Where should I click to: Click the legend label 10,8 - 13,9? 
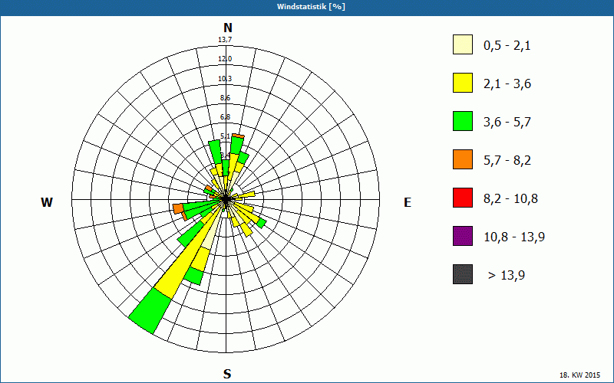click(x=514, y=237)
